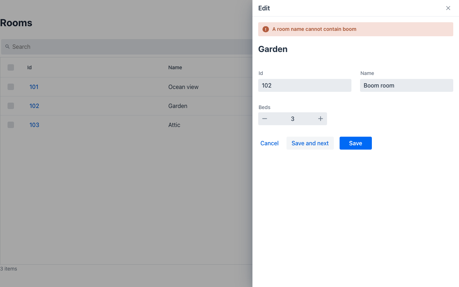Click the error warning icon in the alert
Screen dimensions: 459x287
coord(265,29)
